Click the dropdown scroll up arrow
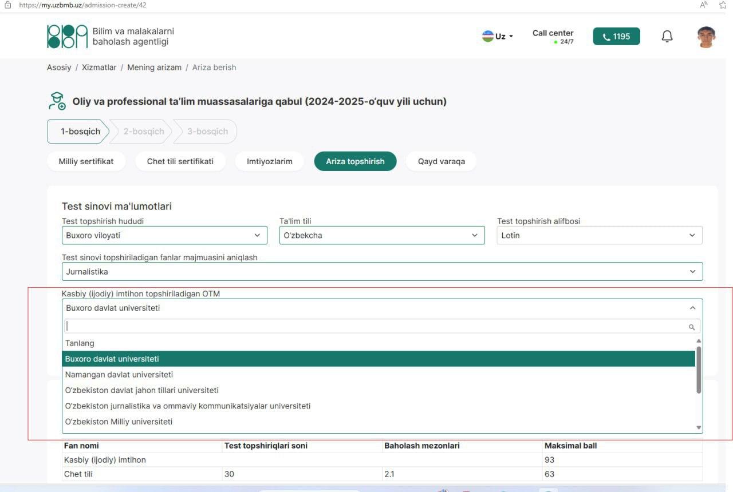Viewport: 733px width, 492px height. (699, 340)
